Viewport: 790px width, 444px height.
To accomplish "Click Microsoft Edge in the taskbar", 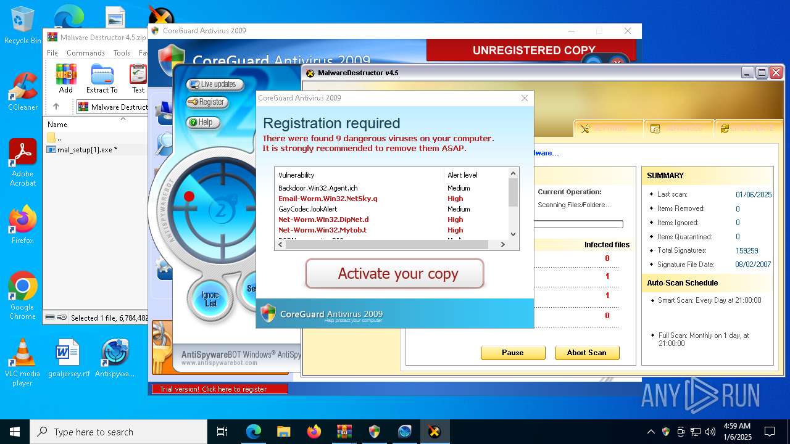I will tap(254, 432).
